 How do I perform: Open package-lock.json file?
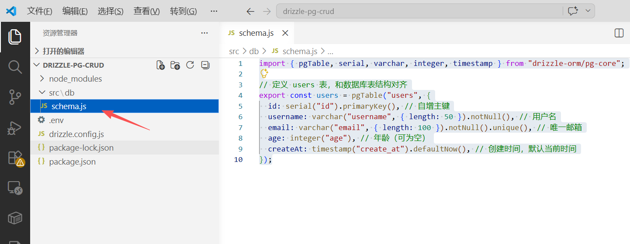(125, 148)
